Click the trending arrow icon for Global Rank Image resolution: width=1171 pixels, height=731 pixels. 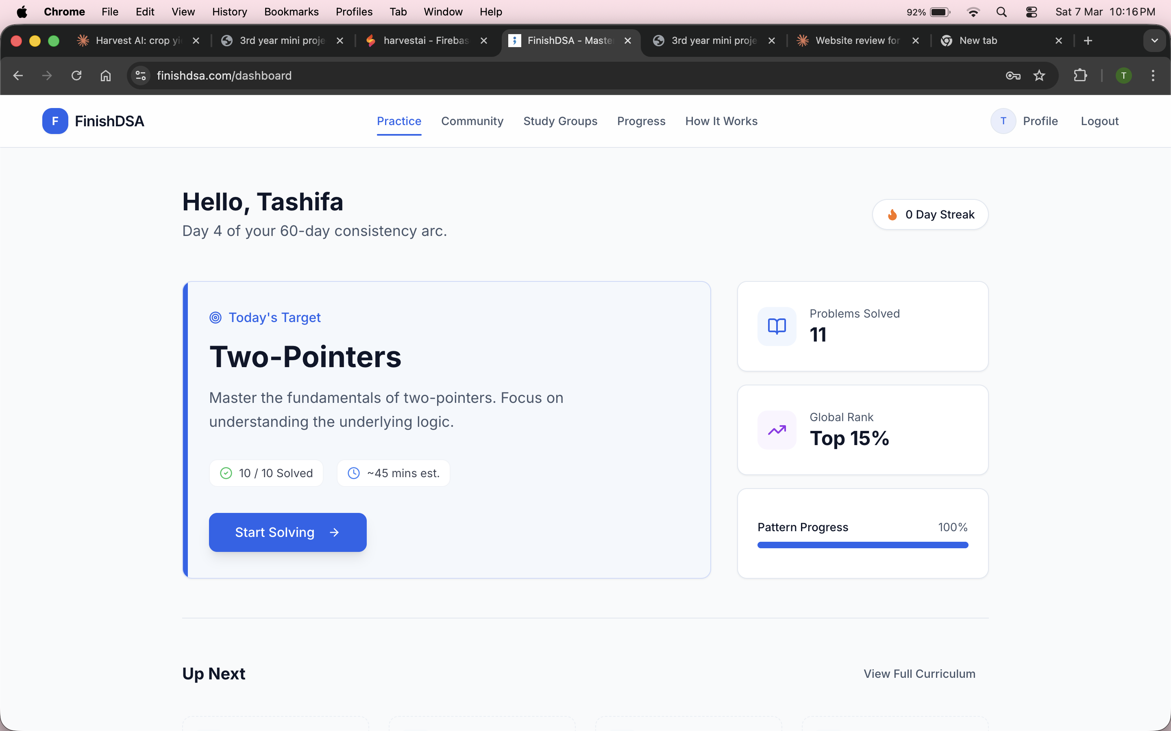coord(776,430)
